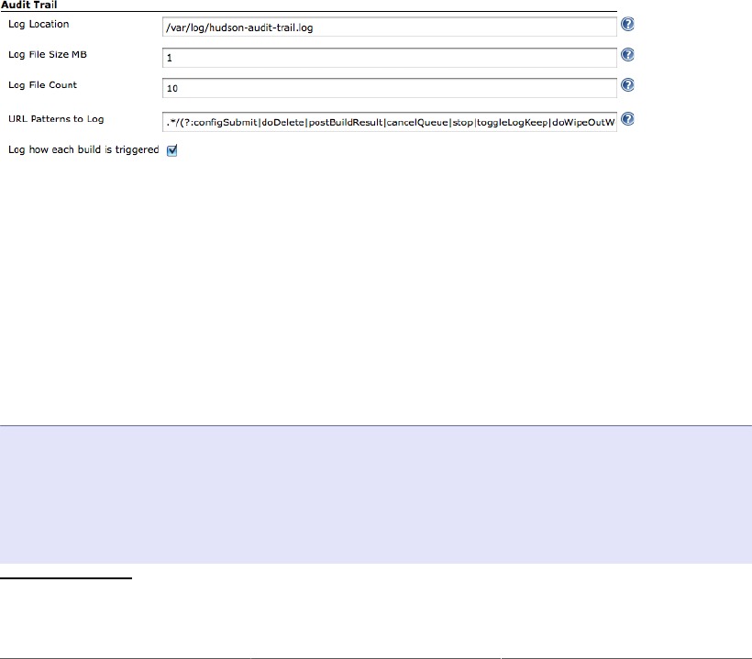Toggle Log how each build is triggered
752x659 pixels.
pyautogui.click(x=171, y=150)
